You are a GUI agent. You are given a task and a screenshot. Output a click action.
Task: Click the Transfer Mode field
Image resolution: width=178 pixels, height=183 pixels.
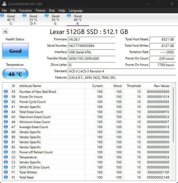pos(92,58)
